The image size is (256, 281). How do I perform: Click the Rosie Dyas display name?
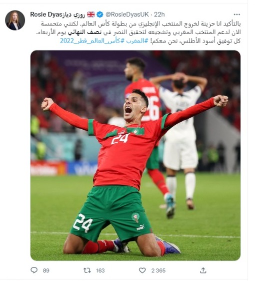(x=46, y=15)
